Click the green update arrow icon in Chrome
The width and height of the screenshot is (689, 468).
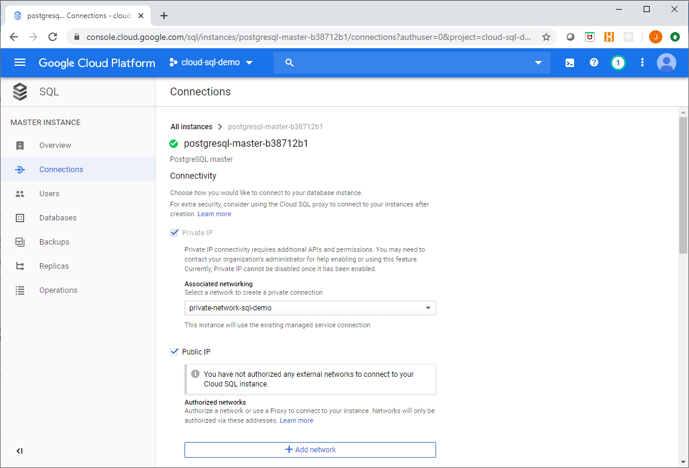coord(675,37)
